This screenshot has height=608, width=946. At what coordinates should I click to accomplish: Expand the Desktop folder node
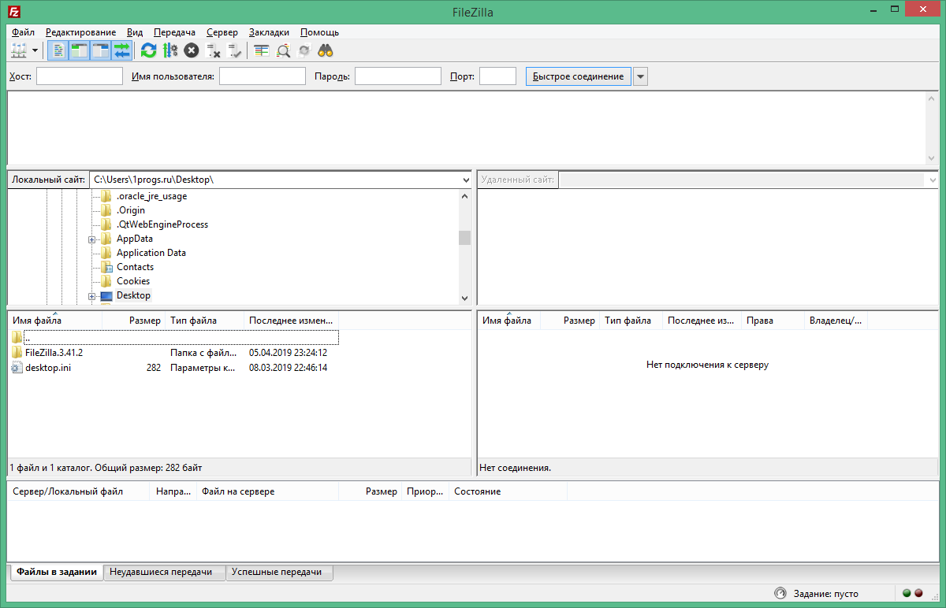(x=91, y=296)
